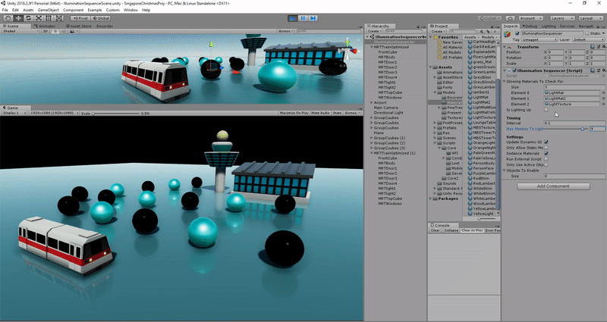
Task: Click Project save search star icon
Action: point(494,31)
